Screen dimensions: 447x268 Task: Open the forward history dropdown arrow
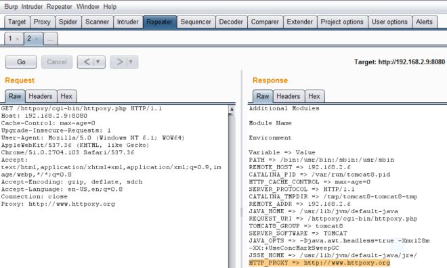pos(131,62)
